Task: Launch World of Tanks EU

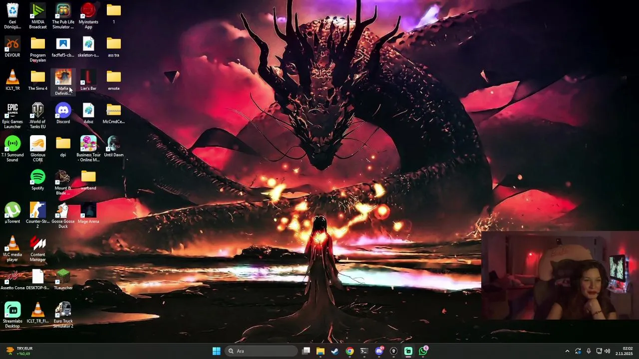Action: click(38, 115)
